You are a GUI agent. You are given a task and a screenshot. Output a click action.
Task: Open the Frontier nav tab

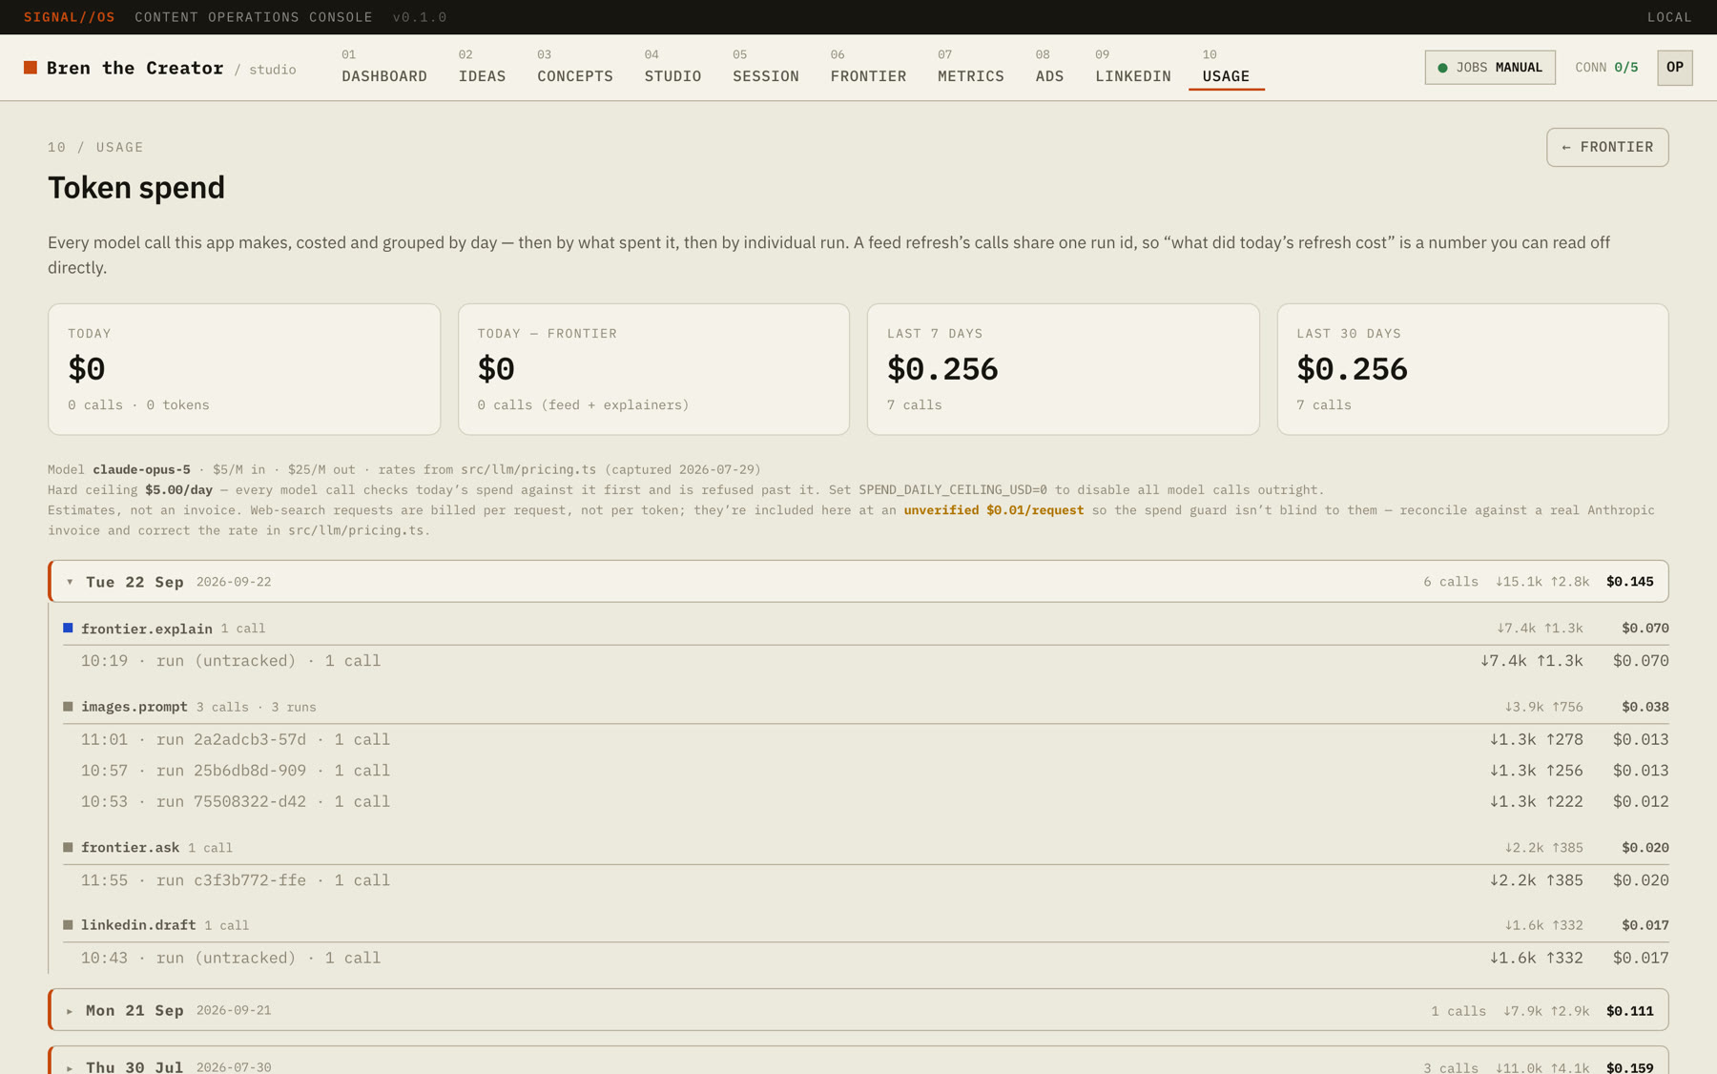click(x=868, y=67)
